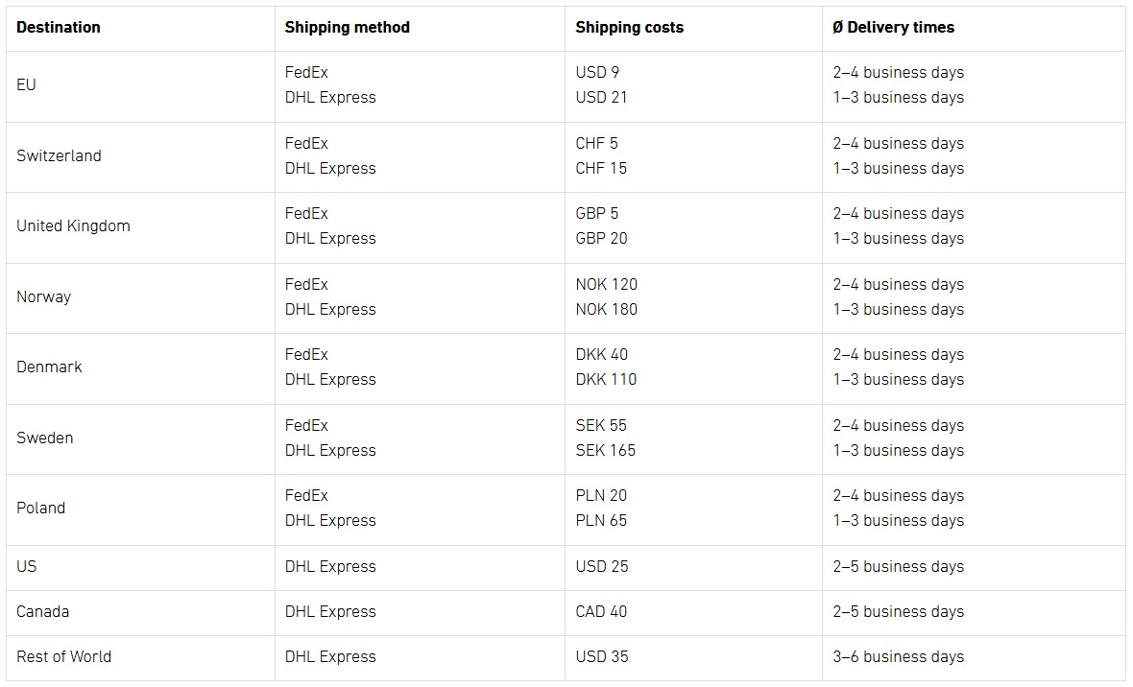Click DHL Express in the US row

point(330,566)
